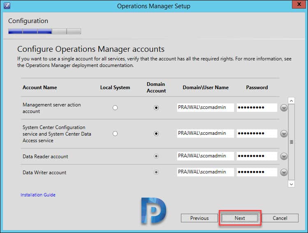This screenshot has width=308, height=233.
Task: Click password field for Data Reader account
Action: (257, 156)
